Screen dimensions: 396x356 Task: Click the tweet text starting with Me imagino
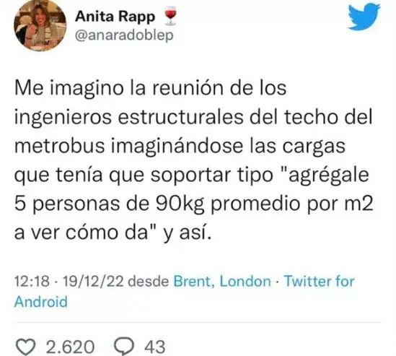point(194,160)
